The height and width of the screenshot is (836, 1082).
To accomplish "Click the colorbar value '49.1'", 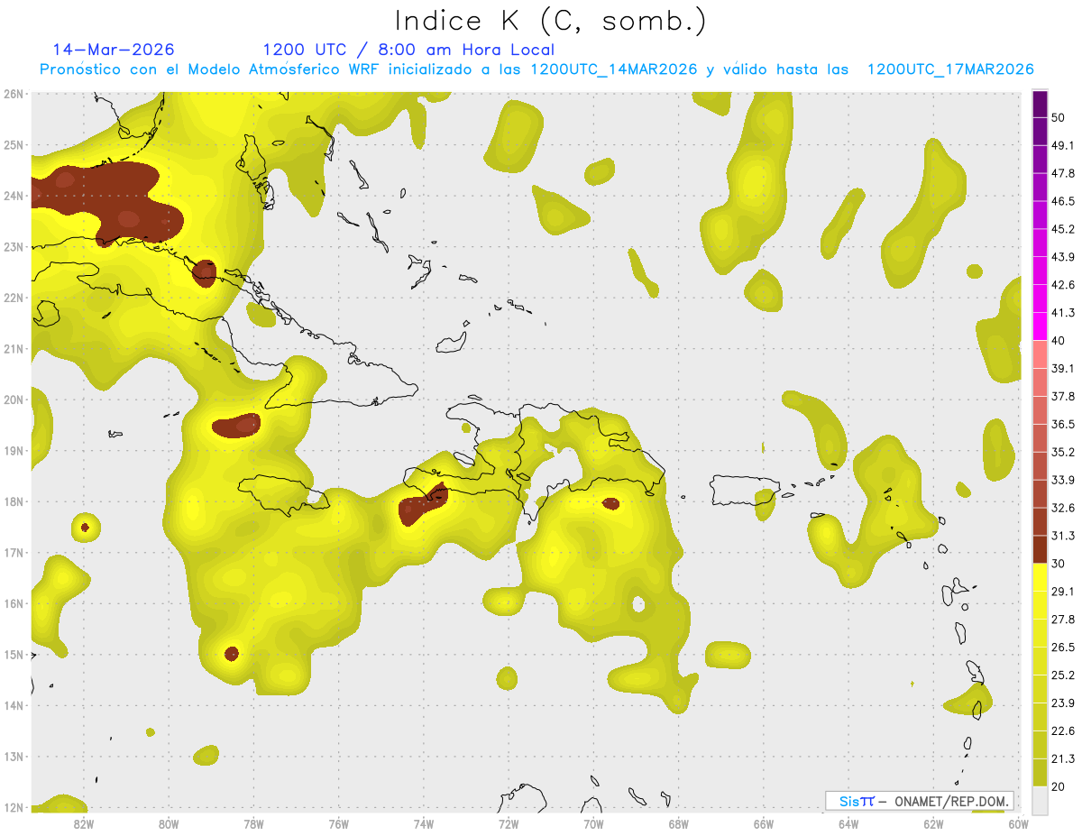I will pyautogui.click(x=1063, y=145).
